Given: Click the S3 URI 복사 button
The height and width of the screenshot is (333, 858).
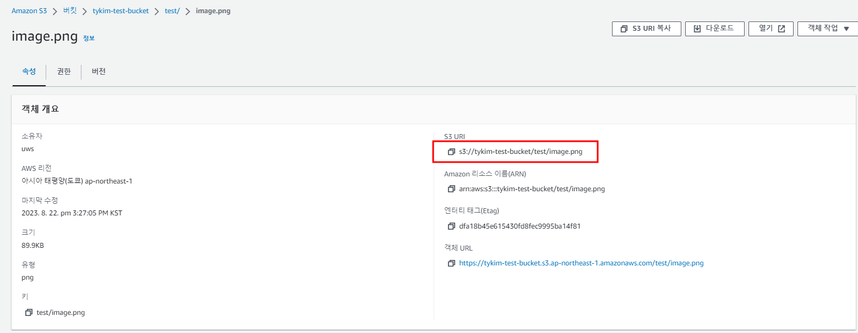Looking at the screenshot, I should [647, 29].
